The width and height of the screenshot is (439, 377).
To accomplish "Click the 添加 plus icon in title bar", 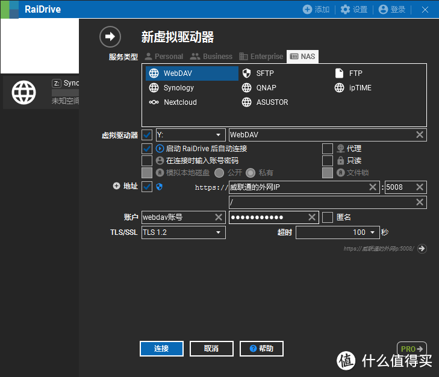I will pos(307,9).
